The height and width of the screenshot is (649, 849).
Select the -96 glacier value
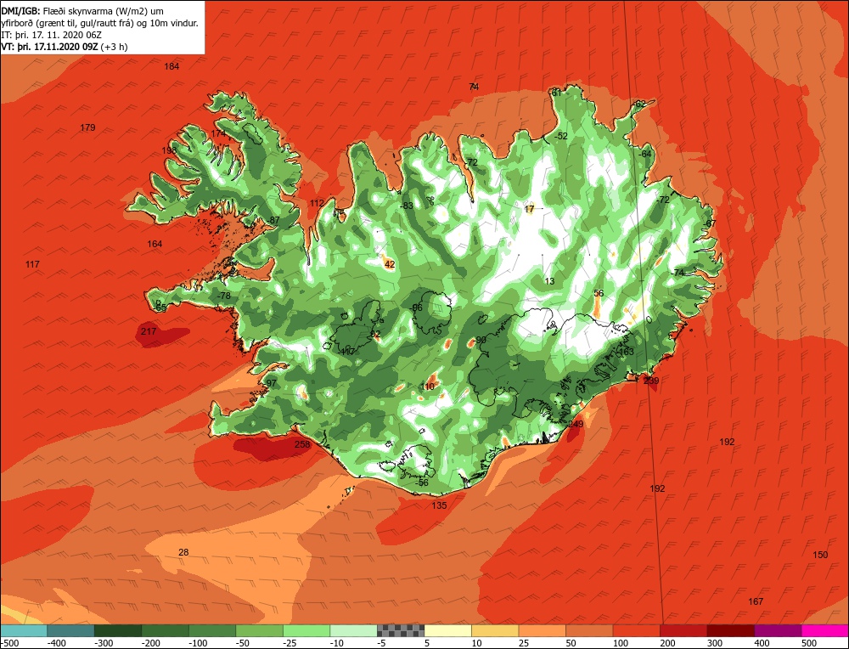pos(416,308)
